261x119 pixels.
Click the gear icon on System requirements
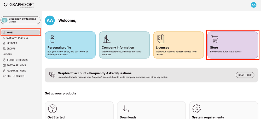pos(197,109)
